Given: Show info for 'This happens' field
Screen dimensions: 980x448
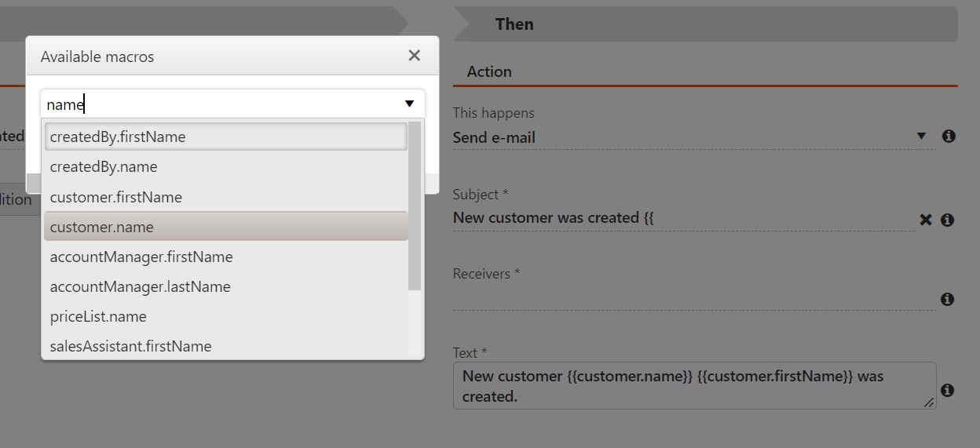Looking at the screenshot, I should [948, 137].
